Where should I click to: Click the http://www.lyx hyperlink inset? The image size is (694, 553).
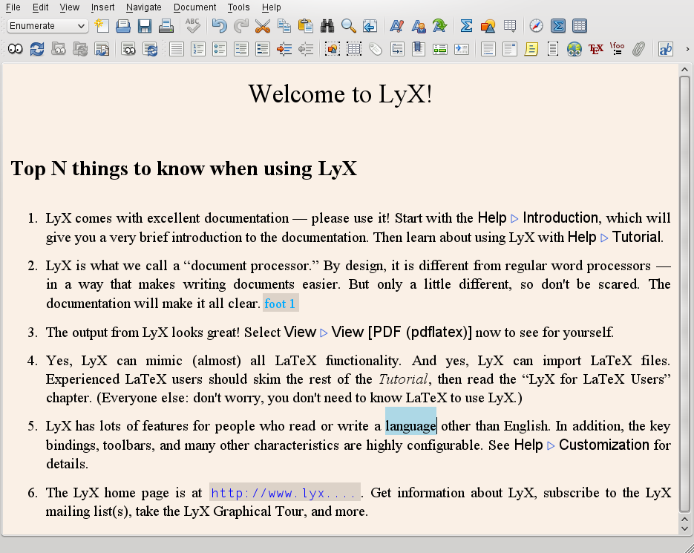point(284,492)
